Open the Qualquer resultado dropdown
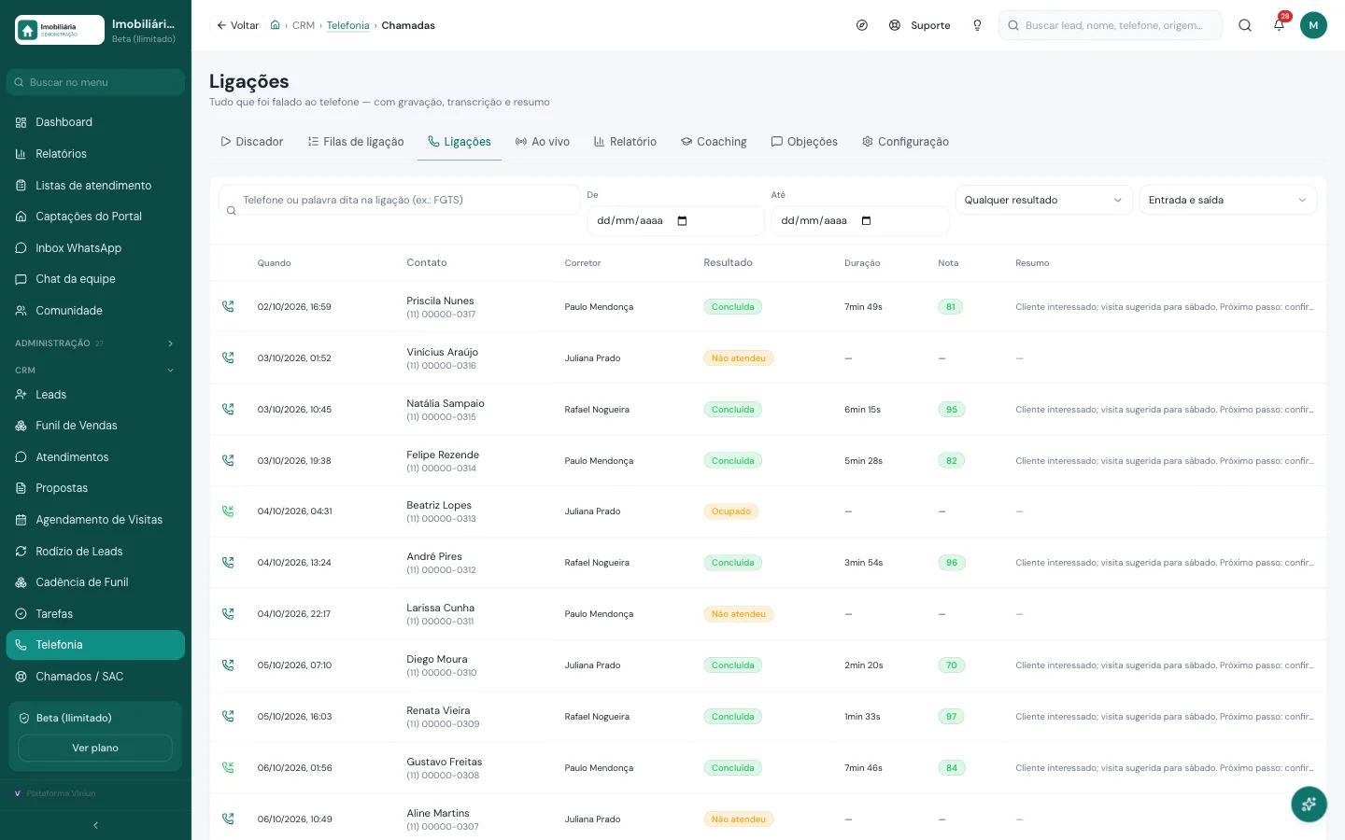 [x=1043, y=200]
